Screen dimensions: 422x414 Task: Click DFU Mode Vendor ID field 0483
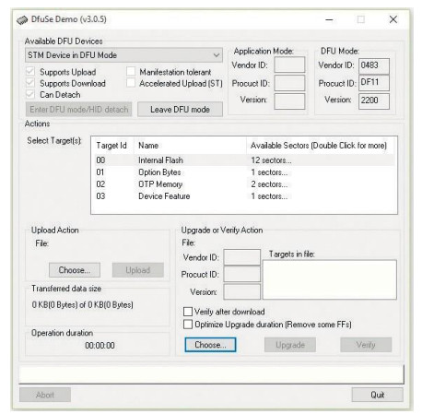(374, 66)
